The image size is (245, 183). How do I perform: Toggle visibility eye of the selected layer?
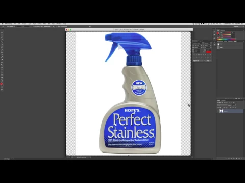coord(218,111)
